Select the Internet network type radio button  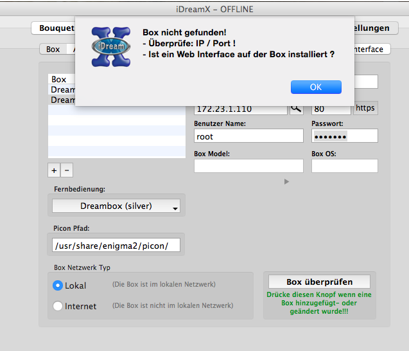58,306
